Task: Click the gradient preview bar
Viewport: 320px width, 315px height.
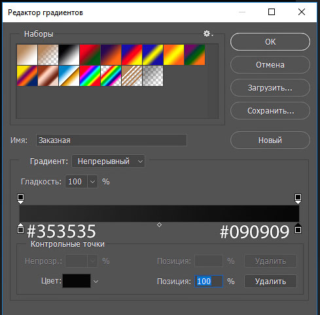Action: point(159,213)
